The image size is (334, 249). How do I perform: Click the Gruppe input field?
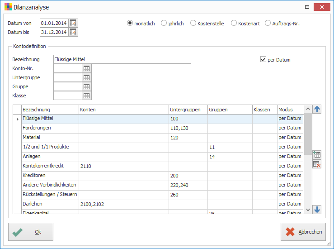pyautogui.click(x=68, y=86)
